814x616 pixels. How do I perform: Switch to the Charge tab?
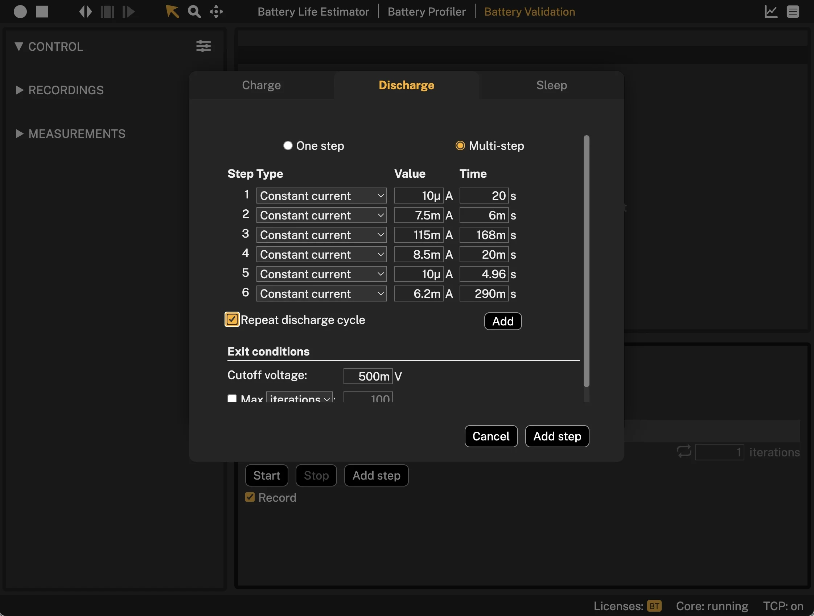click(x=261, y=85)
